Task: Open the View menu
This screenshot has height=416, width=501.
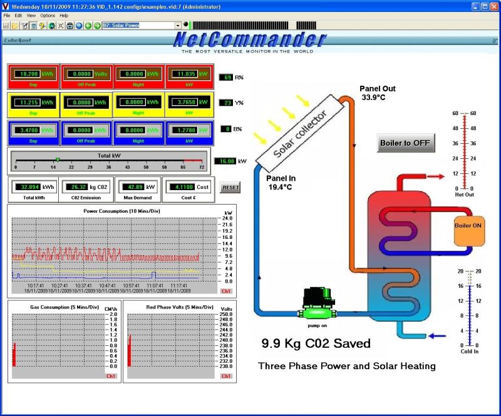Action: pyautogui.click(x=31, y=15)
